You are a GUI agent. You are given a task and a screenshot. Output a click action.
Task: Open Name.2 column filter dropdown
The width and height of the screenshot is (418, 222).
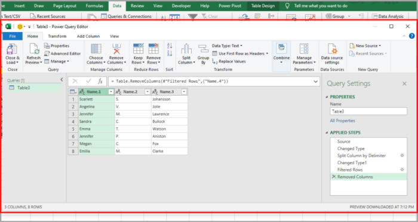[147, 92]
